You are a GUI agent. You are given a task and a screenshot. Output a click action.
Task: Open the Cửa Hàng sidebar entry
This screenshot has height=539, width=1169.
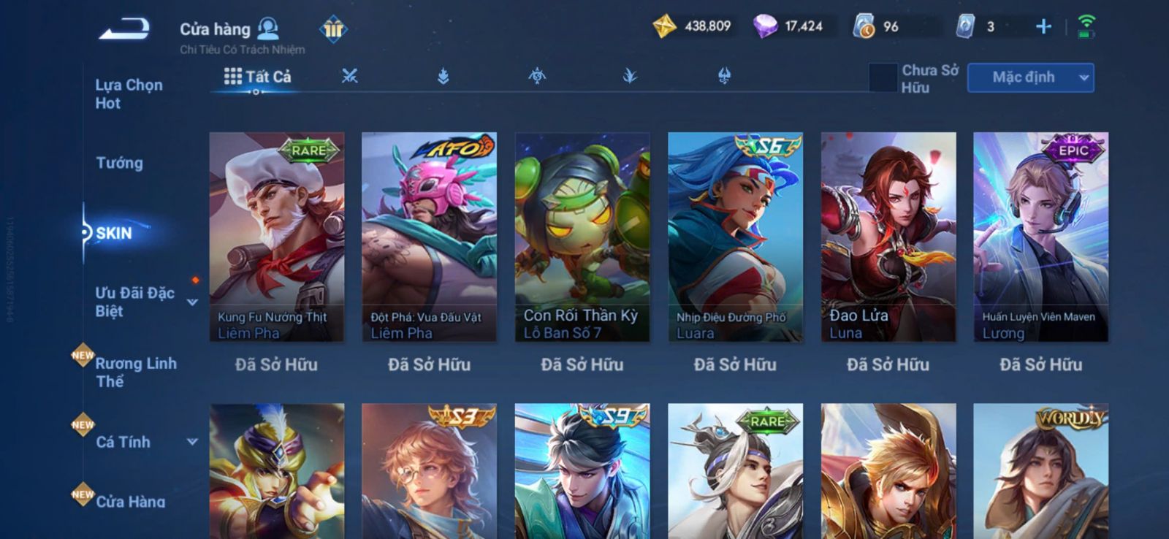click(131, 502)
